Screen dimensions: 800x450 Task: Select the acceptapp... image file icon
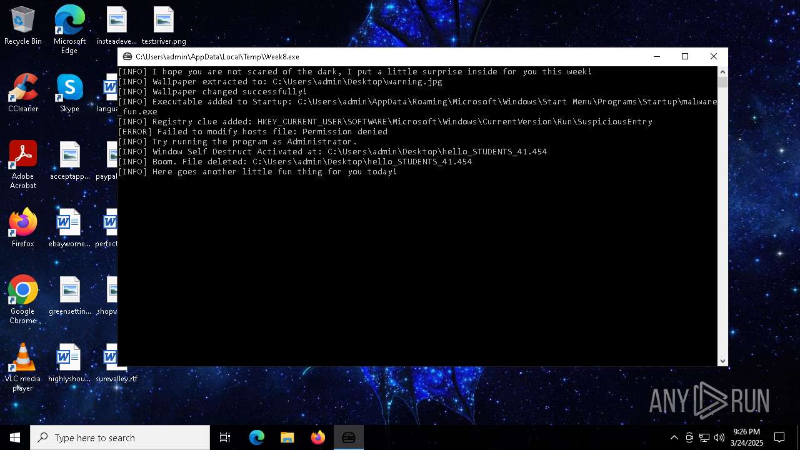[x=69, y=161]
